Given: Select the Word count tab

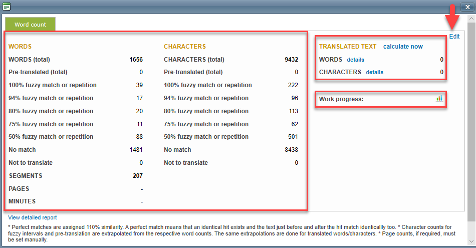Looking at the screenshot, I should (x=30, y=25).
